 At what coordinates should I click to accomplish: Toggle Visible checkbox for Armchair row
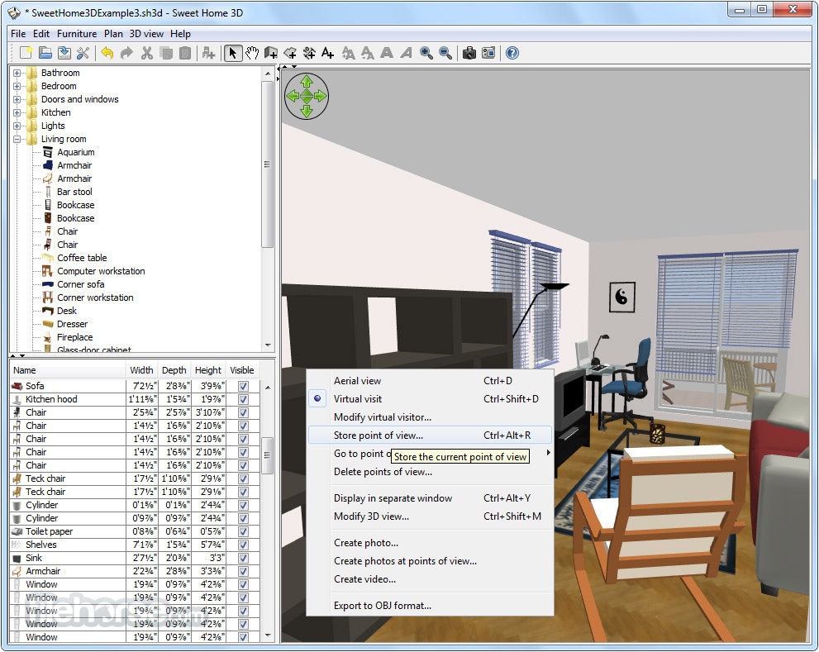[x=243, y=571]
